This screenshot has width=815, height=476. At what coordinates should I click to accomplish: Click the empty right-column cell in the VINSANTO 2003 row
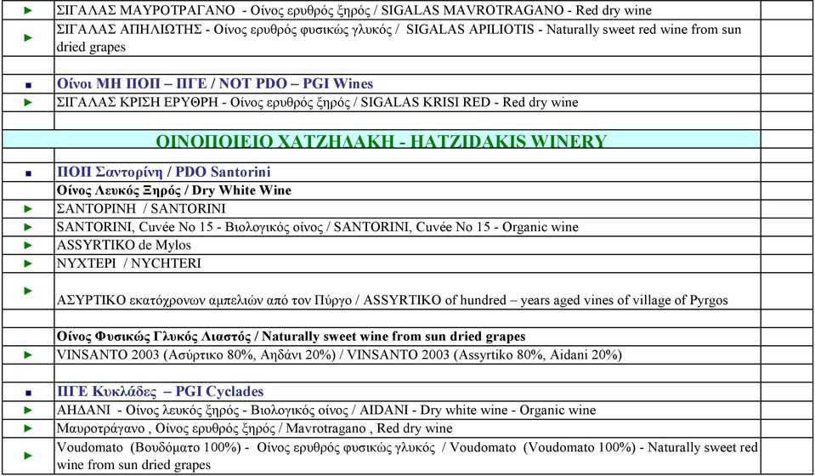pyautogui.click(x=787, y=355)
